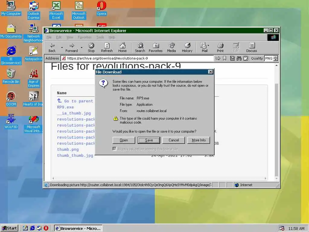Click 'Go to parent' directory link

[x=75, y=101]
